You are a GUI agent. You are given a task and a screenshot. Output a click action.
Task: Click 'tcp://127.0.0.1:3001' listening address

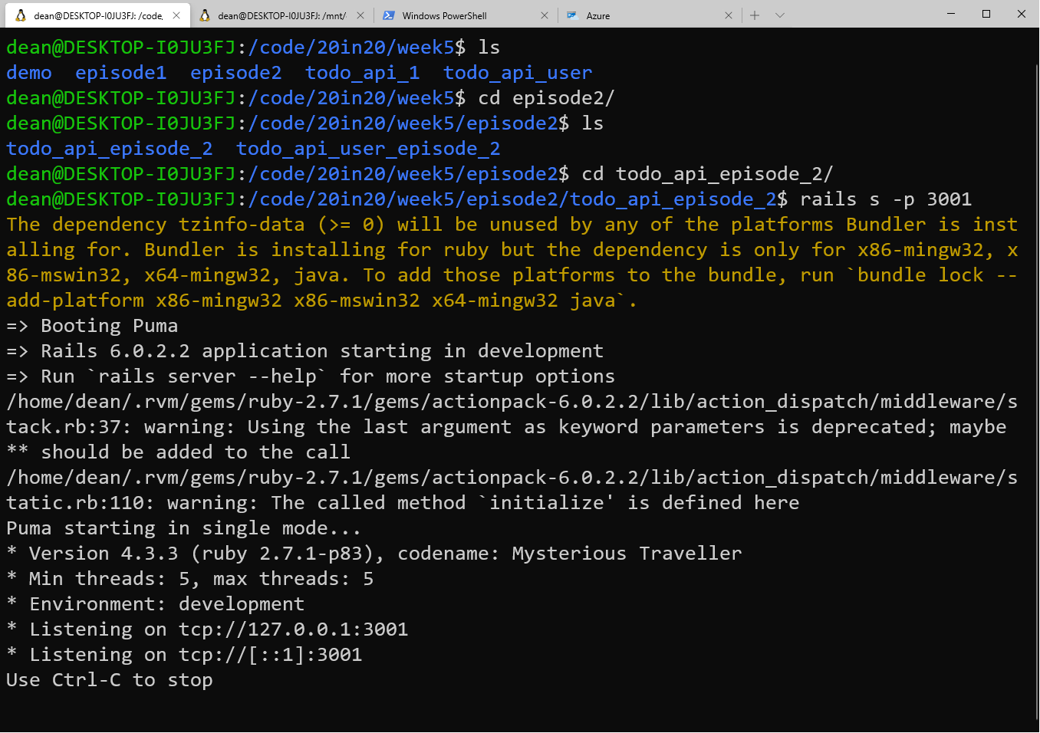(x=294, y=629)
